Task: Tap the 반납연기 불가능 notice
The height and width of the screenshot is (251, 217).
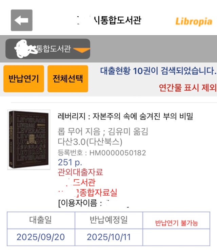Action: point(176,223)
